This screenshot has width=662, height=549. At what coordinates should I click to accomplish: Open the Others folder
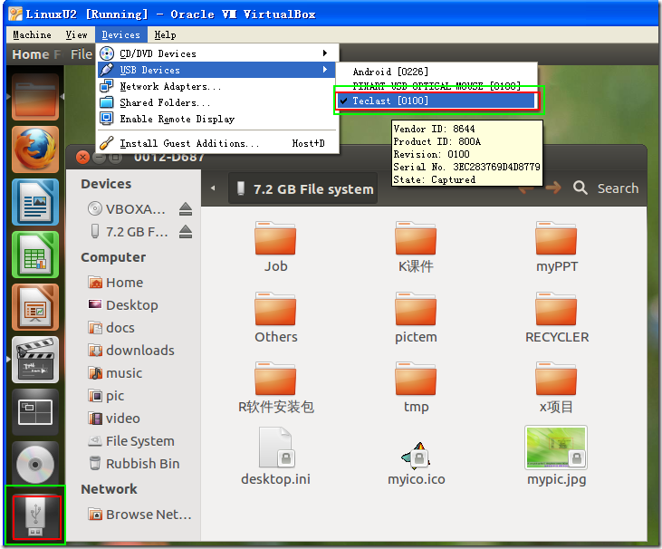[x=275, y=318]
